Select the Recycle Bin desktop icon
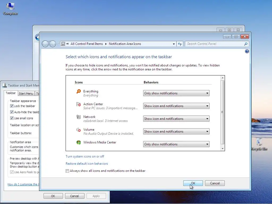The height and width of the screenshot is (204, 272). (259, 144)
